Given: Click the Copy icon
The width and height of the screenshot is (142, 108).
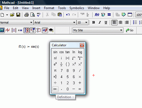Looking at the screenshot, I should [53, 14].
